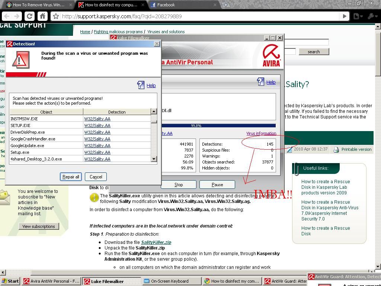Click the help icon in the Detection dialog
The height and width of the screenshot is (286, 381).
pyautogui.click(x=141, y=85)
